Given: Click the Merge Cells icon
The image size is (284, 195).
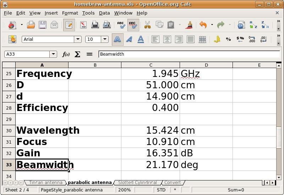Looking at the screenshot, I should (202, 39).
